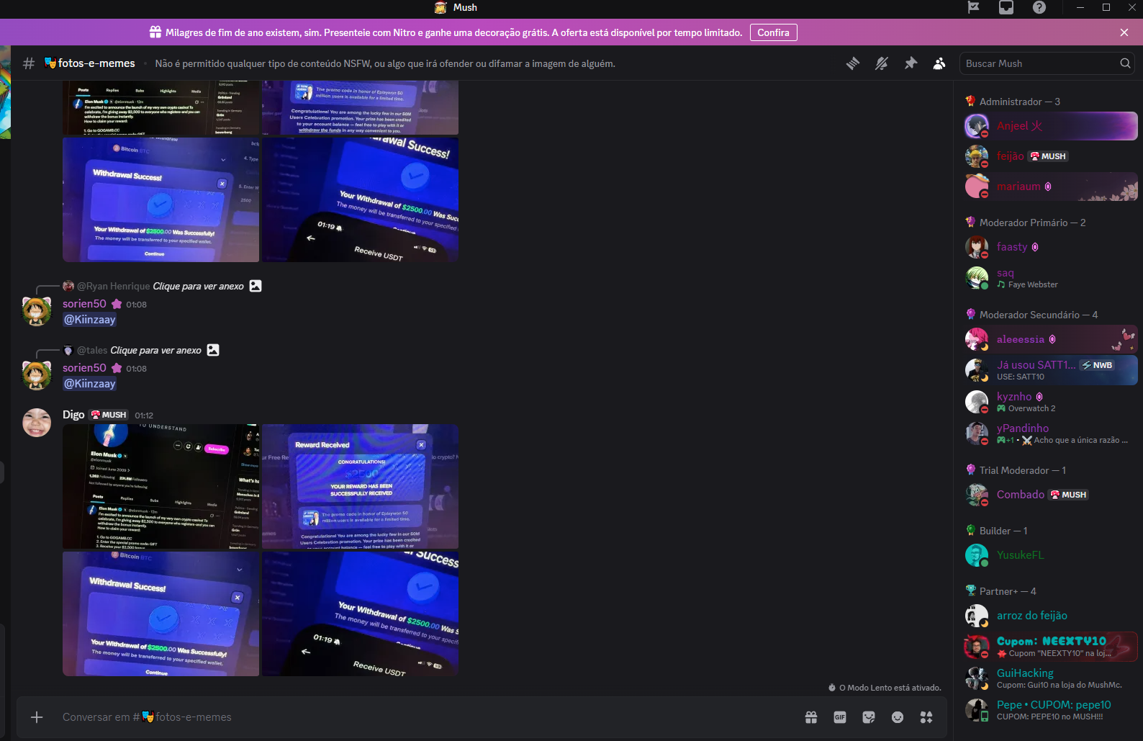
Task: Open member faasty profile
Action: pyautogui.click(x=1051, y=247)
